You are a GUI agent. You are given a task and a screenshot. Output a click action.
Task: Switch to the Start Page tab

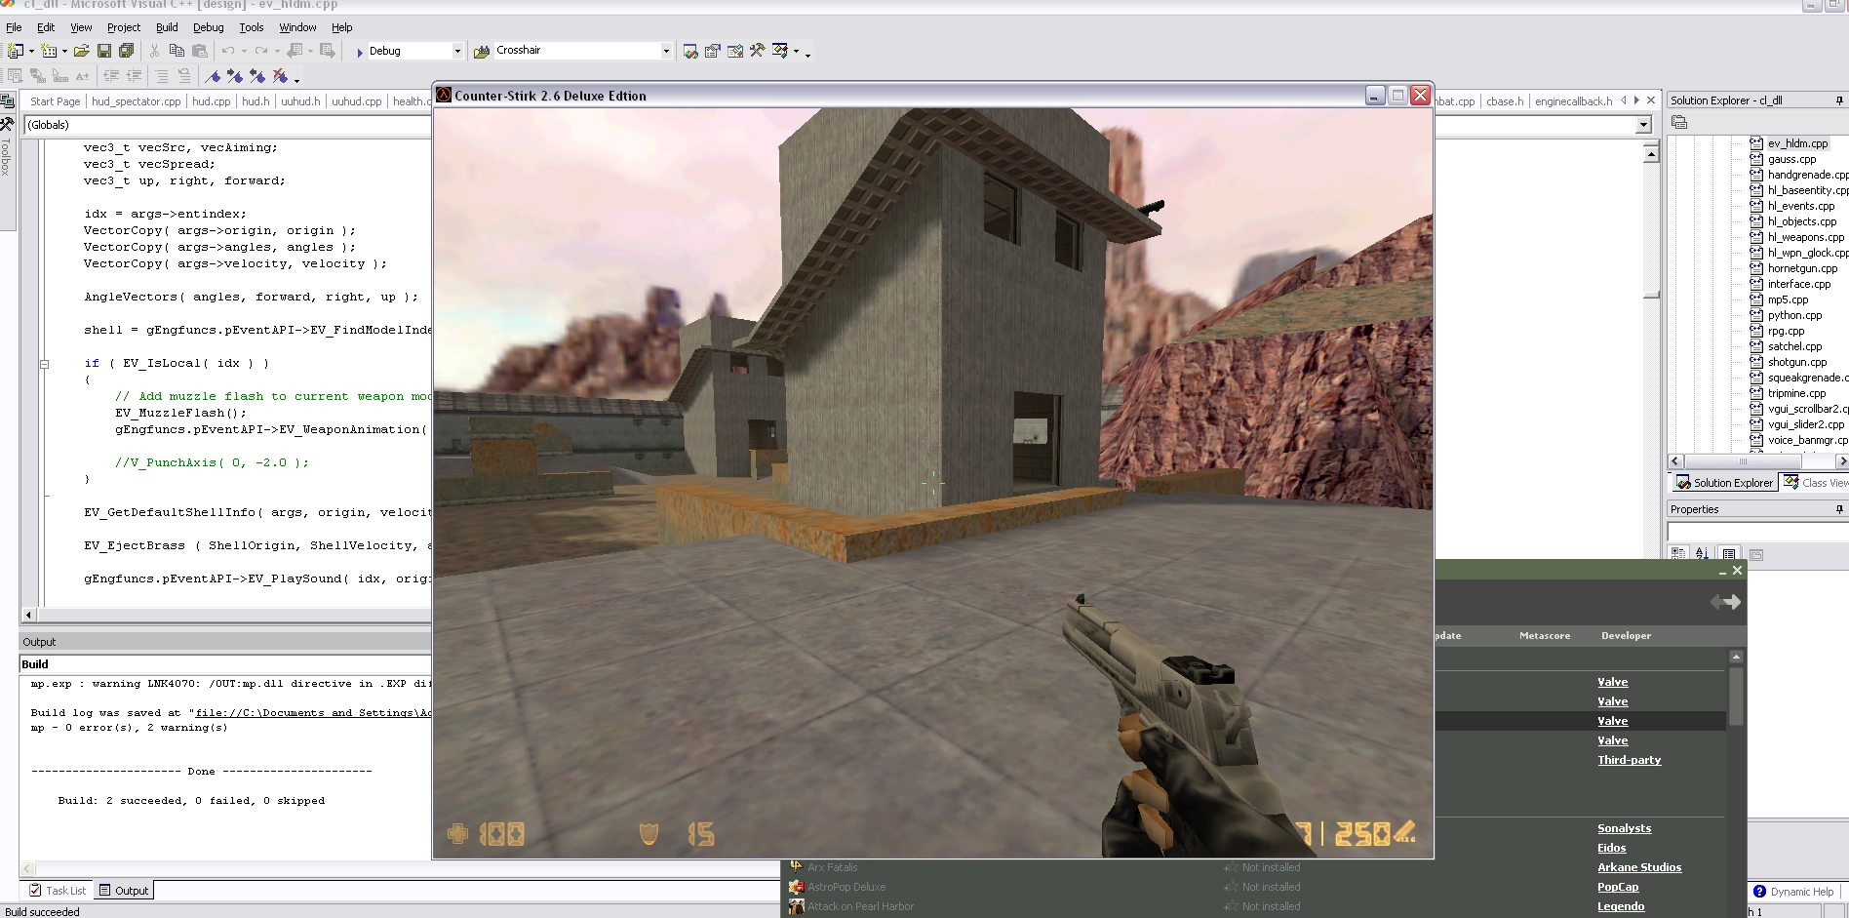pos(55,101)
